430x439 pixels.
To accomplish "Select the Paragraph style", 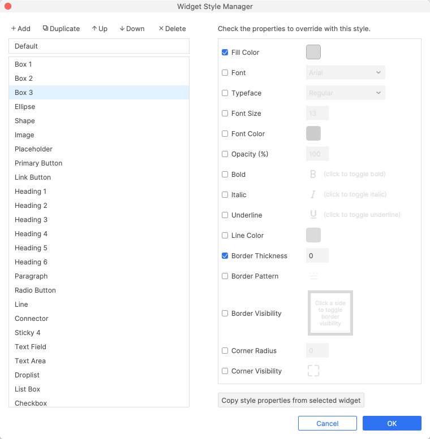I will click(x=99, y=276).
